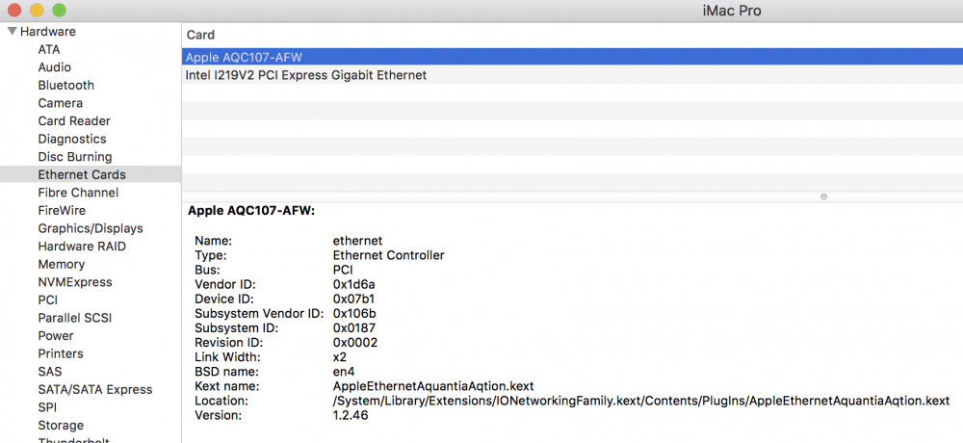Open Memory section
Viewport: 963px width, 443px height.
pyautogui.click(x=62, y=264)
